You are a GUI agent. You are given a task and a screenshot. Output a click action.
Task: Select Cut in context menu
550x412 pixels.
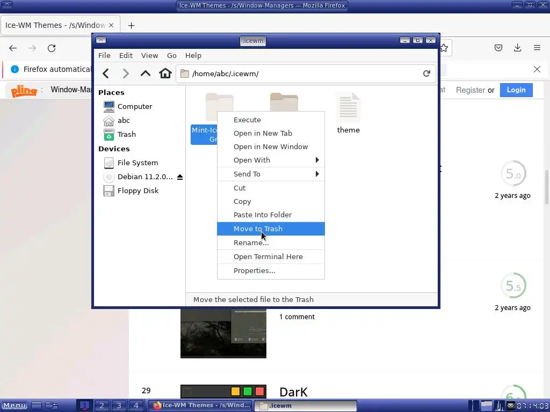(271, 188)
